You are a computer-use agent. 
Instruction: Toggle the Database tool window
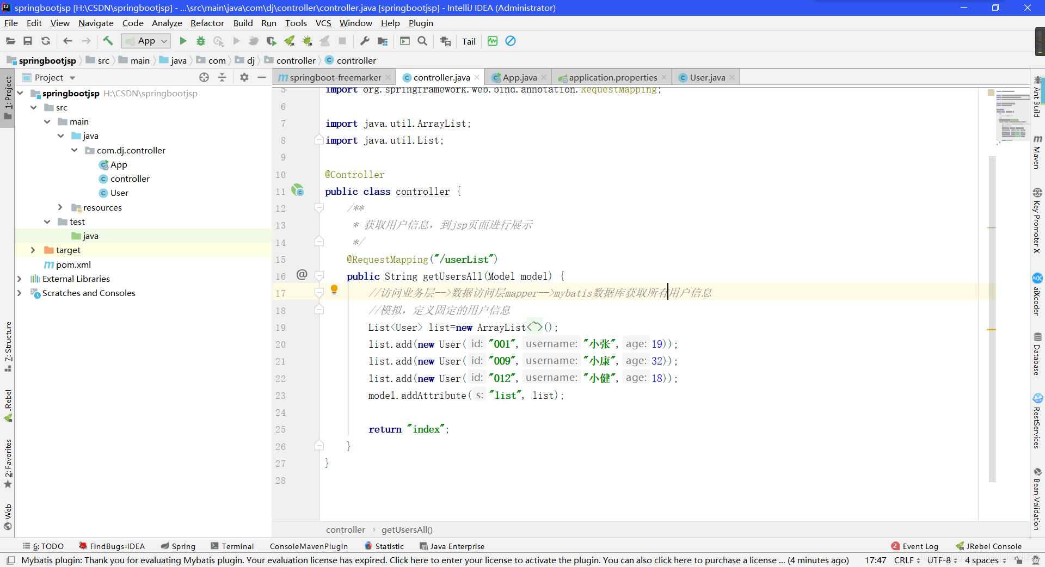1037,353
